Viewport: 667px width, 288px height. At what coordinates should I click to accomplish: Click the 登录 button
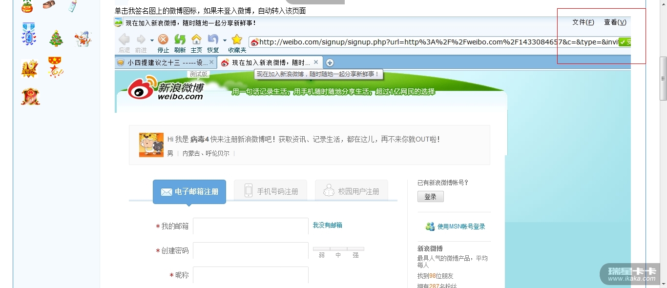(x=431, y=197)
